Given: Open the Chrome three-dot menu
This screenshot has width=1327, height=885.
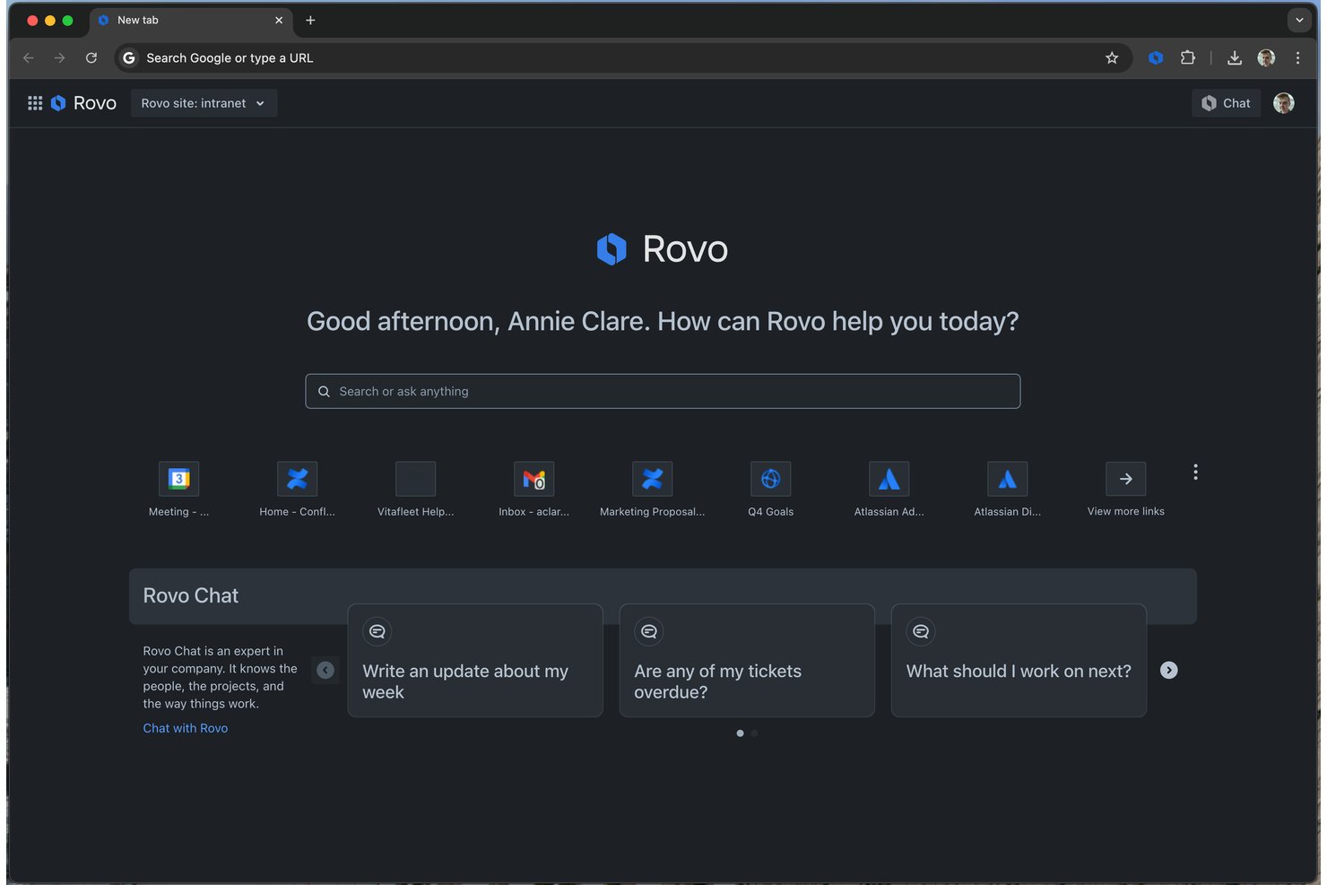Looking at the screenshot, I should pos(1297,57).
